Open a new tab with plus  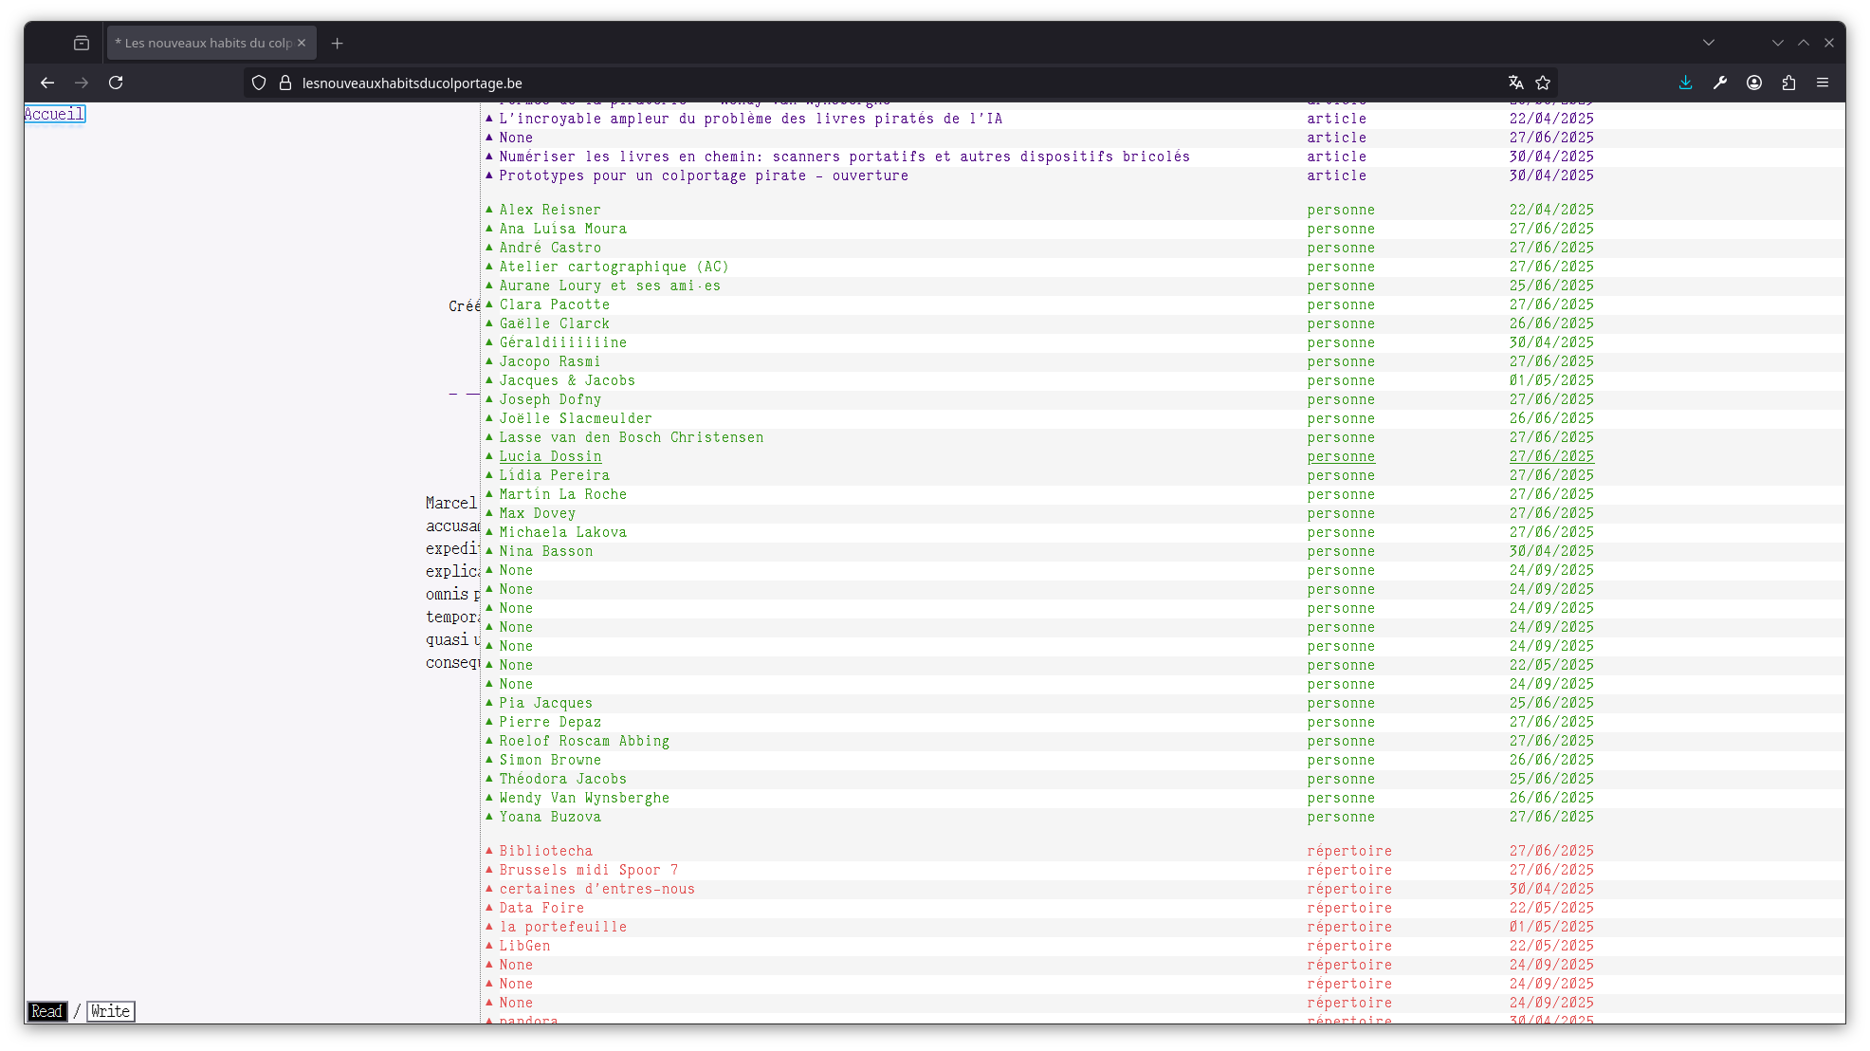coord(338,43)
